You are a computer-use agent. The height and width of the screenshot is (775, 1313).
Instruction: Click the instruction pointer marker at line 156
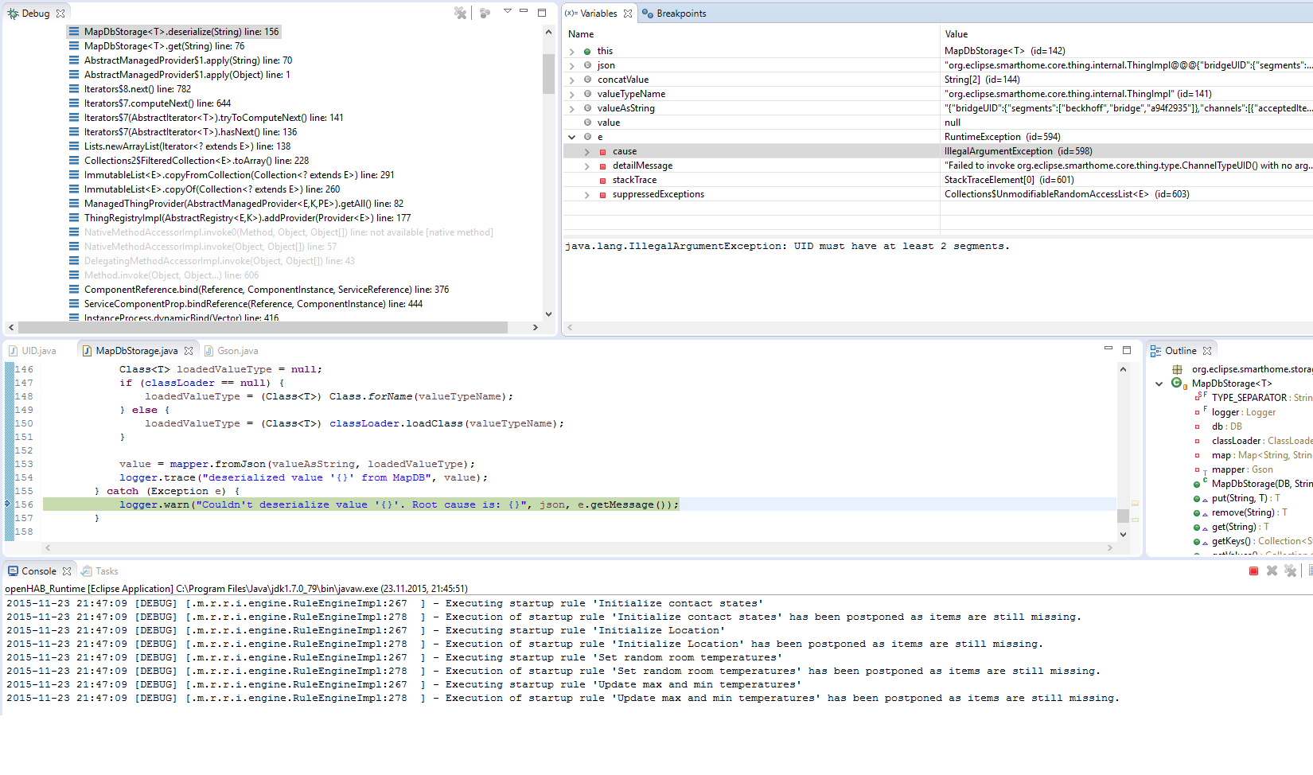[8, 504]
